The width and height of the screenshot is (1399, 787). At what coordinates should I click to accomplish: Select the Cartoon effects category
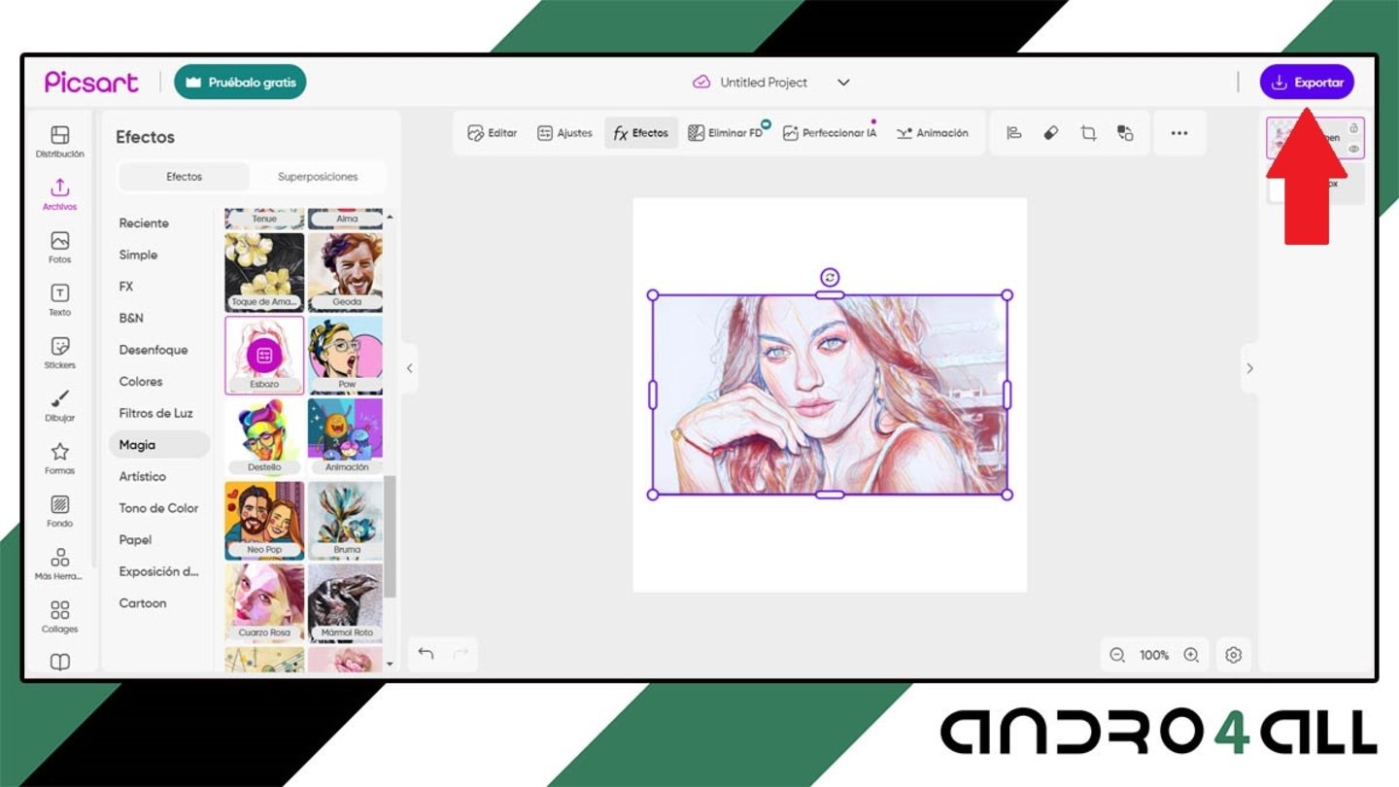143,603
